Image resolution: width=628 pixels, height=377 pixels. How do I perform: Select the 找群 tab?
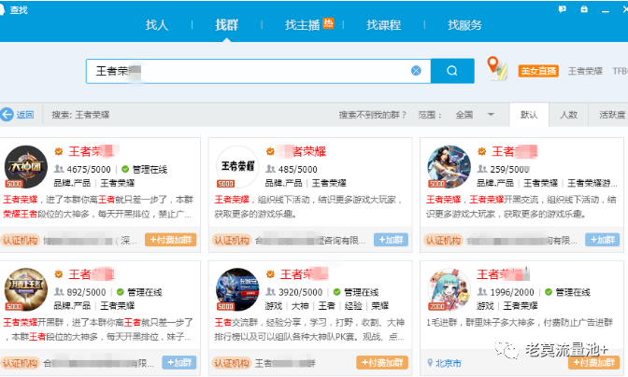point(227,25)
